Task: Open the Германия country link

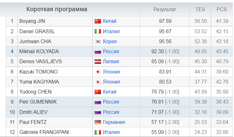Action: [x=114, y=122]
